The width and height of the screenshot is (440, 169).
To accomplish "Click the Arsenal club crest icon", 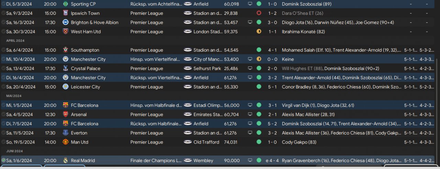I will (65, 114).
